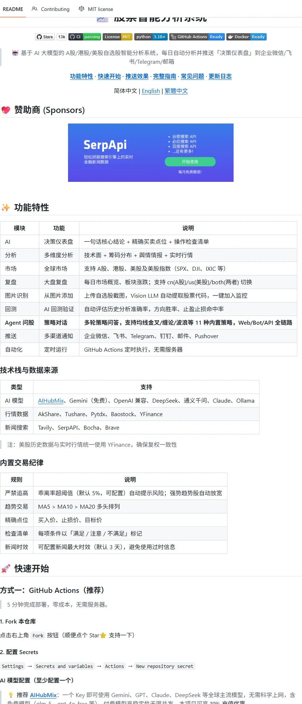The height and width of the screenshot is (704, 302).
Task: Click the 内置交易纪律 heading
Action: click(x=22, y=463)
